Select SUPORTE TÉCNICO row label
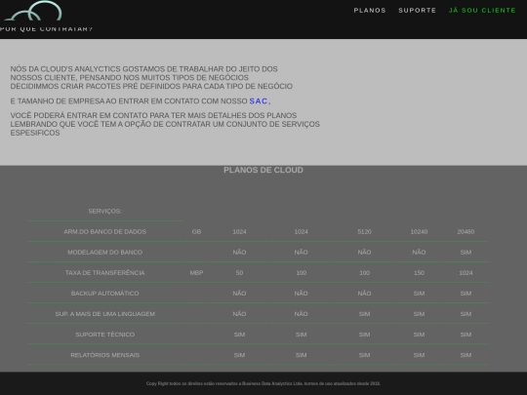527x395 pixels. coord(104,335)
